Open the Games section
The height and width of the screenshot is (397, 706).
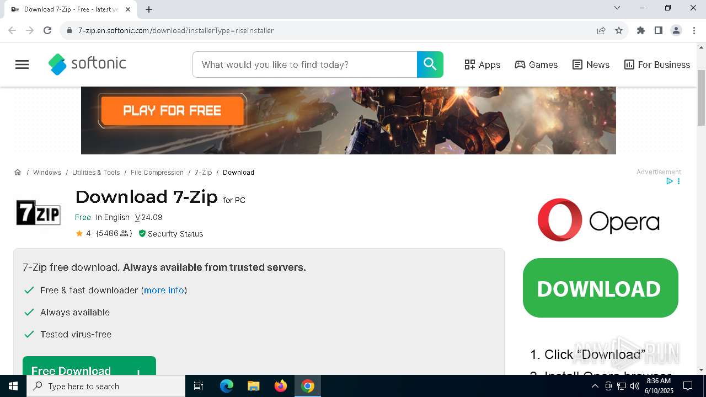click(x=536, y=65)
